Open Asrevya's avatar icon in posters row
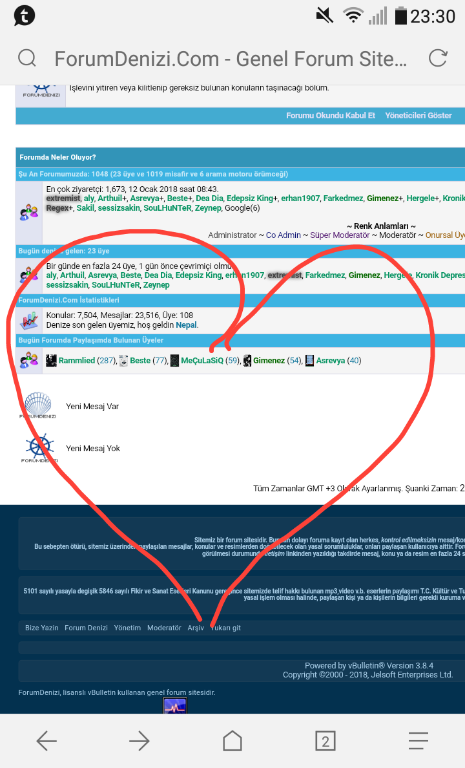 [309, 361]
